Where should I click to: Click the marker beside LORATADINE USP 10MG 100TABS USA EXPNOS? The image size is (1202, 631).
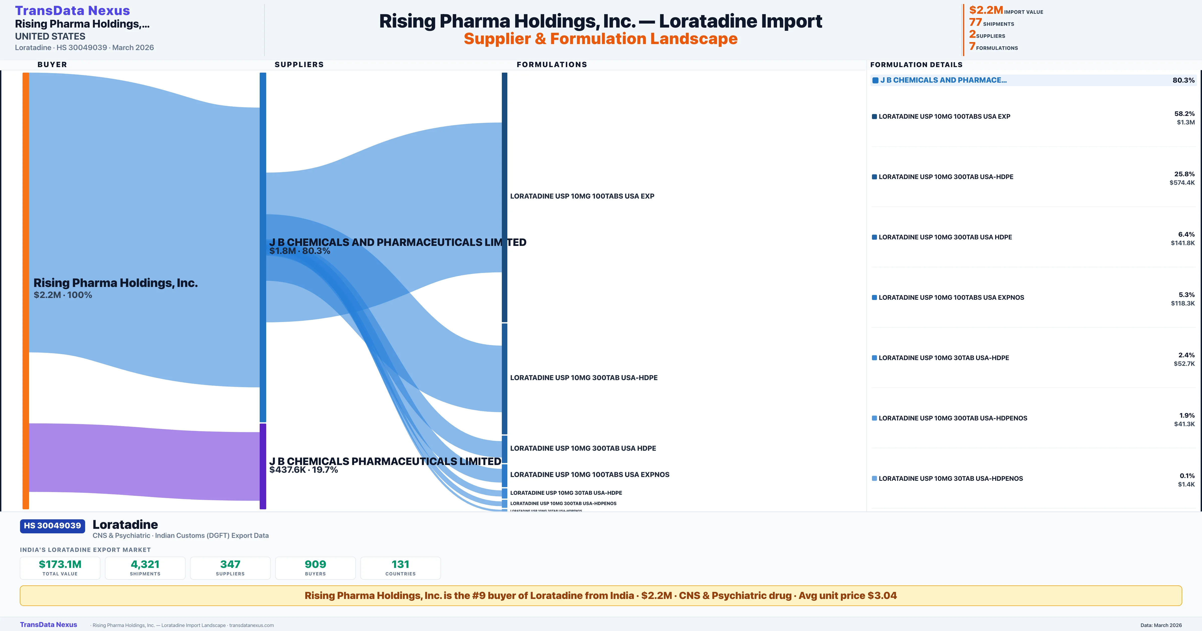tap(874, 297)
